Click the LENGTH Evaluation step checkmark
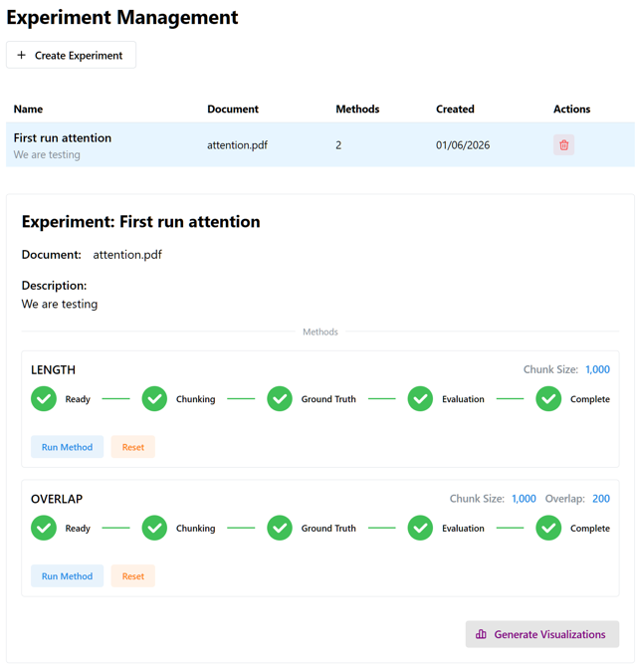The width and height of the screenshot is (637, 667). [420, 398]
